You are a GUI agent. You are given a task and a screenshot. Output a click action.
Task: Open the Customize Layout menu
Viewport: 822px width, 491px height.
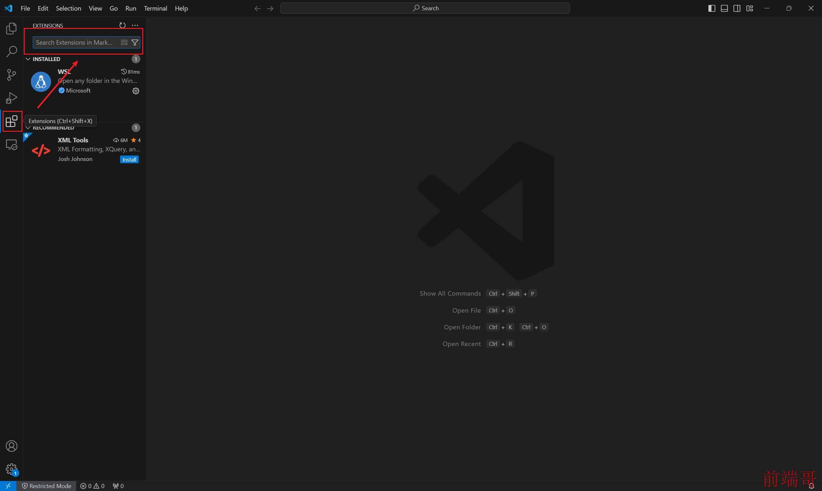coord(750,8)
